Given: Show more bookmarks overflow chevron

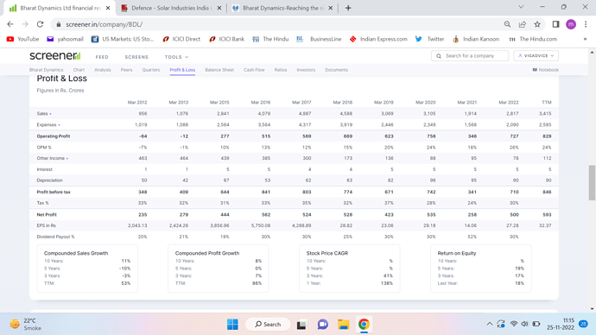Looking at the screenshot, I should pyautogui.click(x=585, y=39).
